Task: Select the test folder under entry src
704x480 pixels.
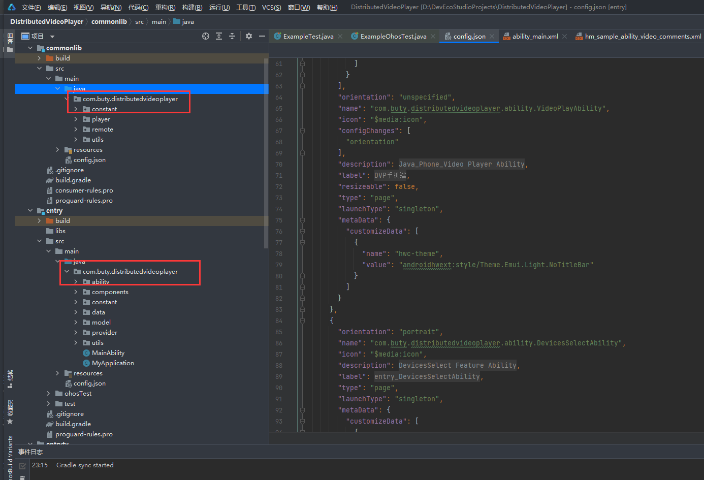Action: [70, 403]
